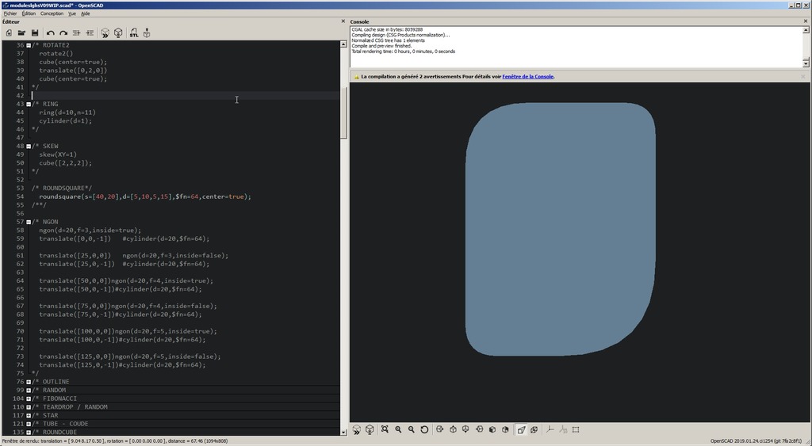Viewport: 812px width, 446px height.
Task: Click the View All icon below viewport
Action: 385,430
